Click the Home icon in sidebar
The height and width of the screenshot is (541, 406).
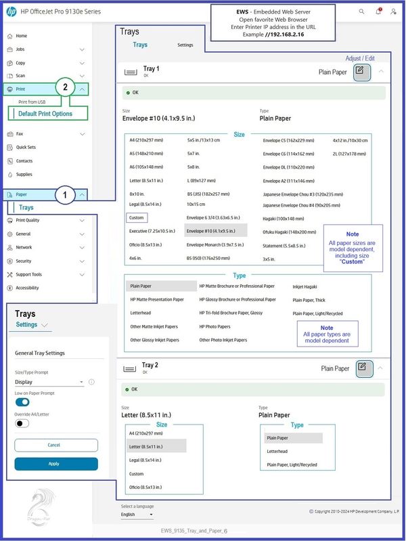tap(9, 36)
